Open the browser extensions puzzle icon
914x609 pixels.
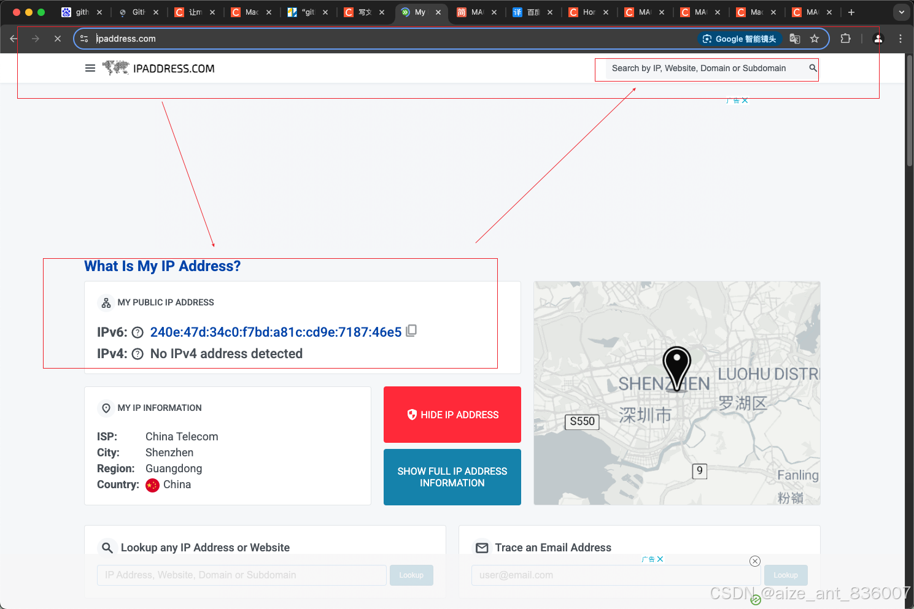(x=845, y=39)
